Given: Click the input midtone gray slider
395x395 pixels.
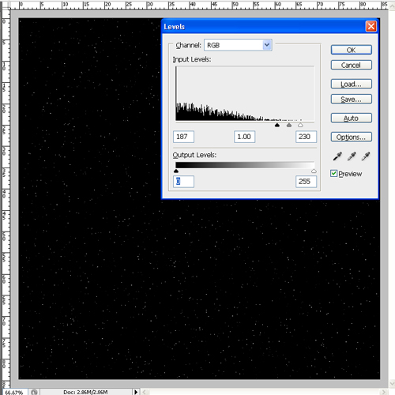Looking at the screenshot, I should [289, 125].
